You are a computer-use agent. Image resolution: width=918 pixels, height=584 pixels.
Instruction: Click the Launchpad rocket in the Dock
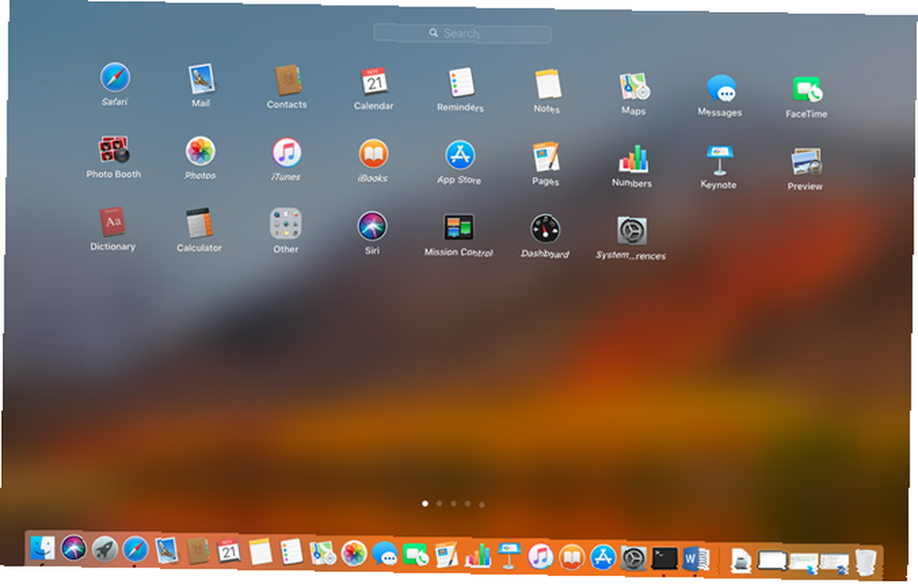105,549
